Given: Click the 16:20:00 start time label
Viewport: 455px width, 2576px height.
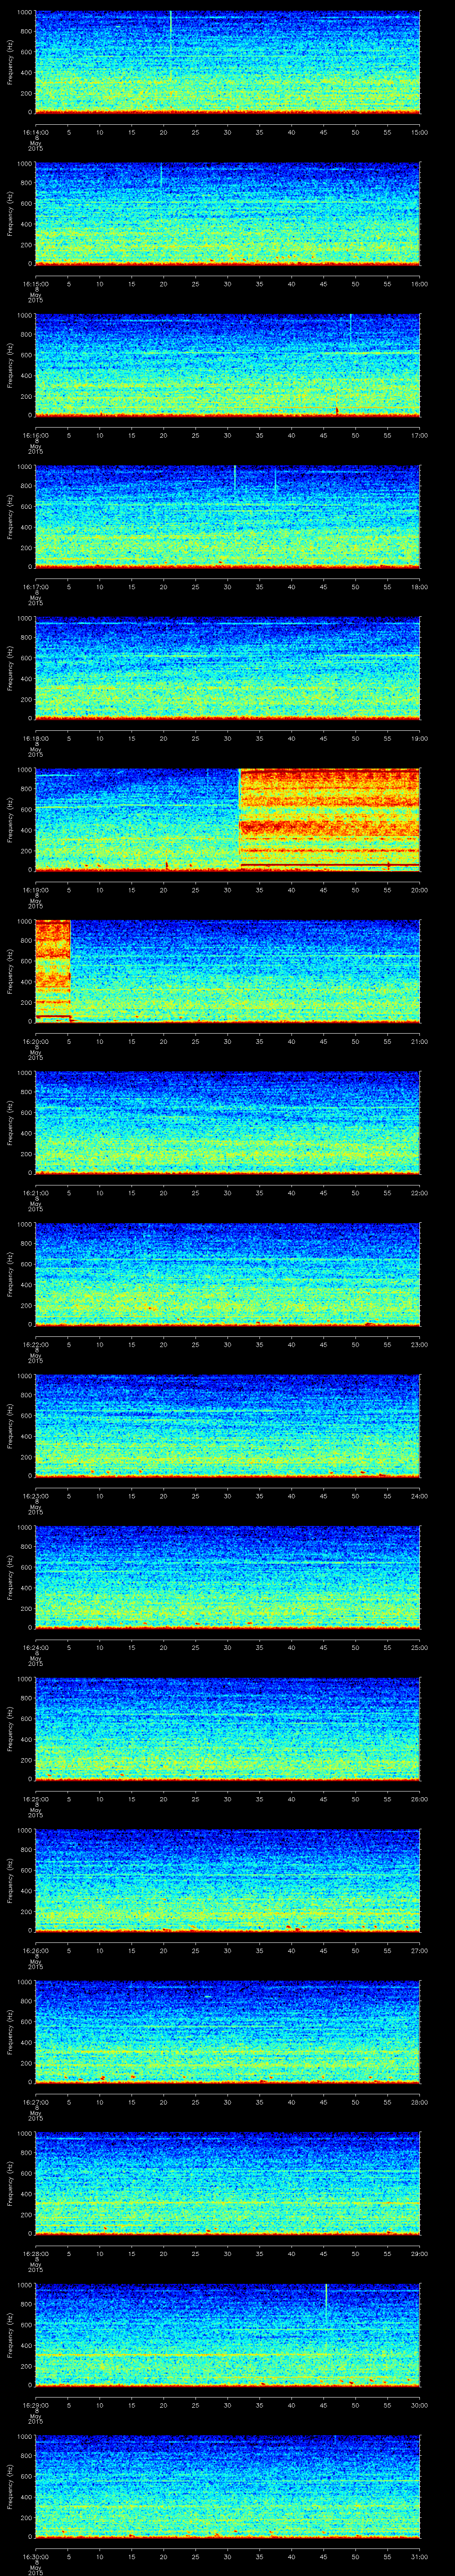Looking at the screenshot, I should (35, 1041).
